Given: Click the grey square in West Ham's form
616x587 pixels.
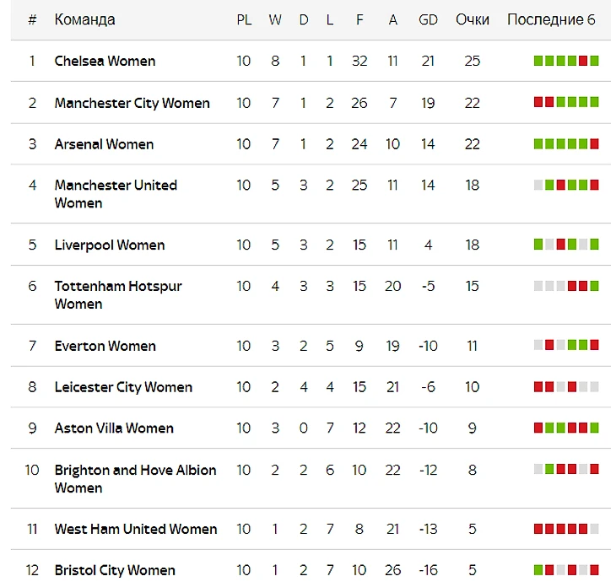Looking at the screenshot, I should 594,529.
